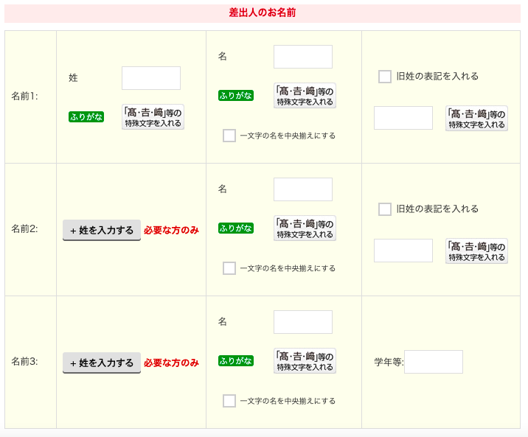Image resolution: width=528 pixels, height=437 pixels.
Task: Click the 旧姓 text field for 名前2
Action: tap(403, 251)
